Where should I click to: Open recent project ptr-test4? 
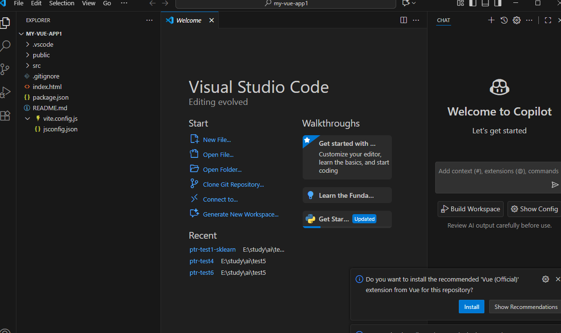tap(201, 261)
